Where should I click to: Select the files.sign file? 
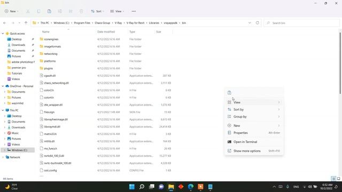click(49, 112)
